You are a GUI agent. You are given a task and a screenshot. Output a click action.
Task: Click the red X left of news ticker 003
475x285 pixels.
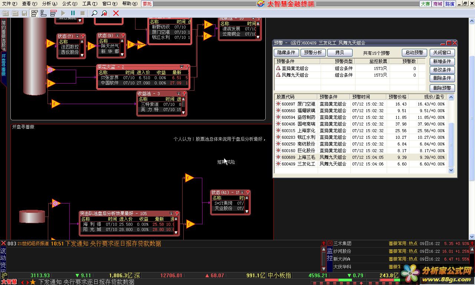(x=3, y=243)
